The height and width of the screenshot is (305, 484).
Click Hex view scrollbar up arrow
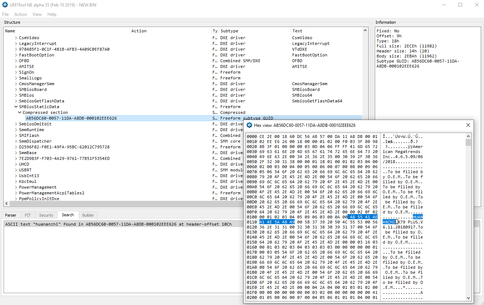coord(468,136)
